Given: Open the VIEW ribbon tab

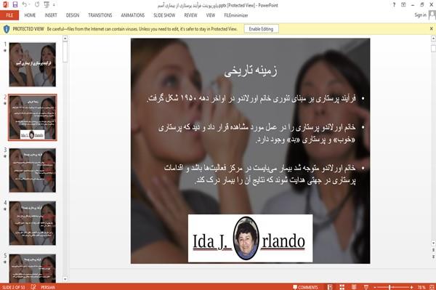Looking at the screenshot, I should (211, 15).
